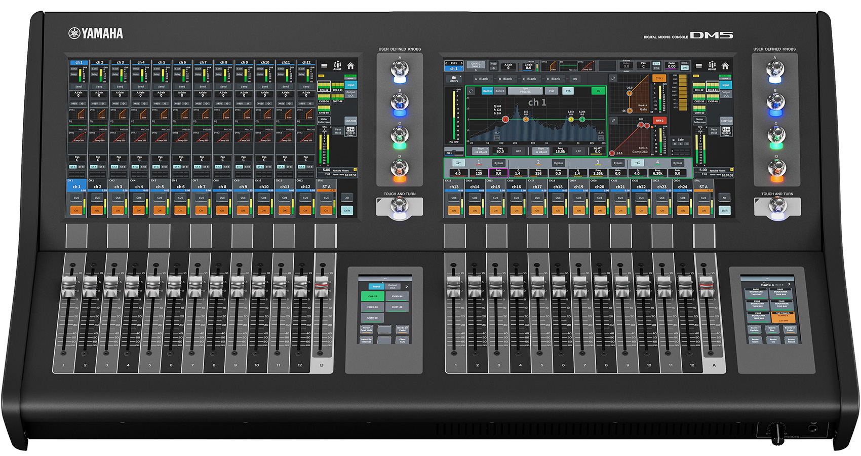Tap Sends on Fader icon, left touchscreen
Screen dimensions: 861x456
pyautogui.click(x=350, y=131)
